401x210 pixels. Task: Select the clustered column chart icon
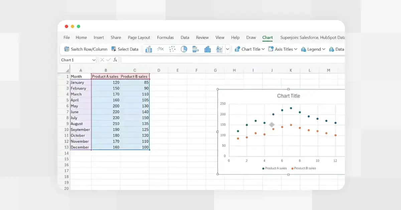[208, 49]
